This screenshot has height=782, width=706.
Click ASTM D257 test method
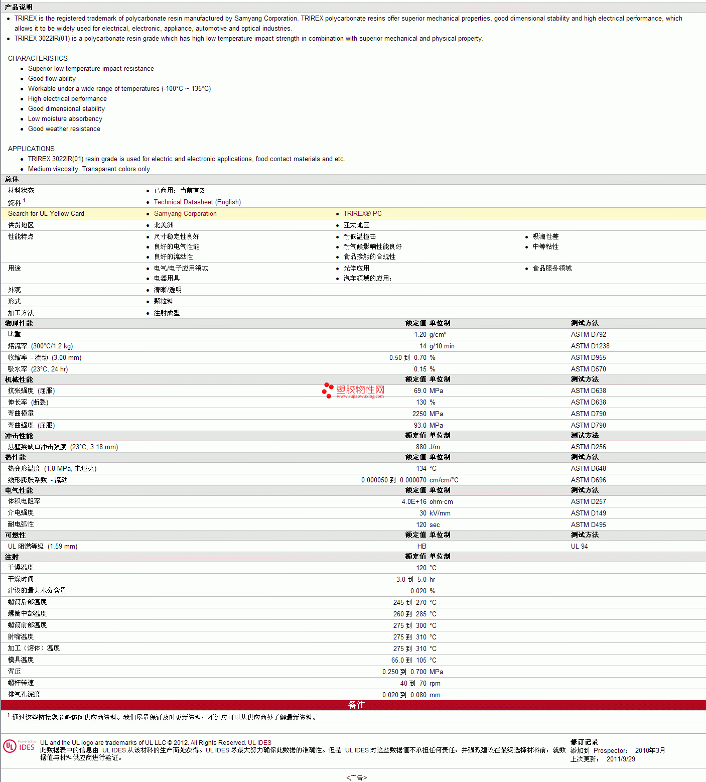pos(589,501)
